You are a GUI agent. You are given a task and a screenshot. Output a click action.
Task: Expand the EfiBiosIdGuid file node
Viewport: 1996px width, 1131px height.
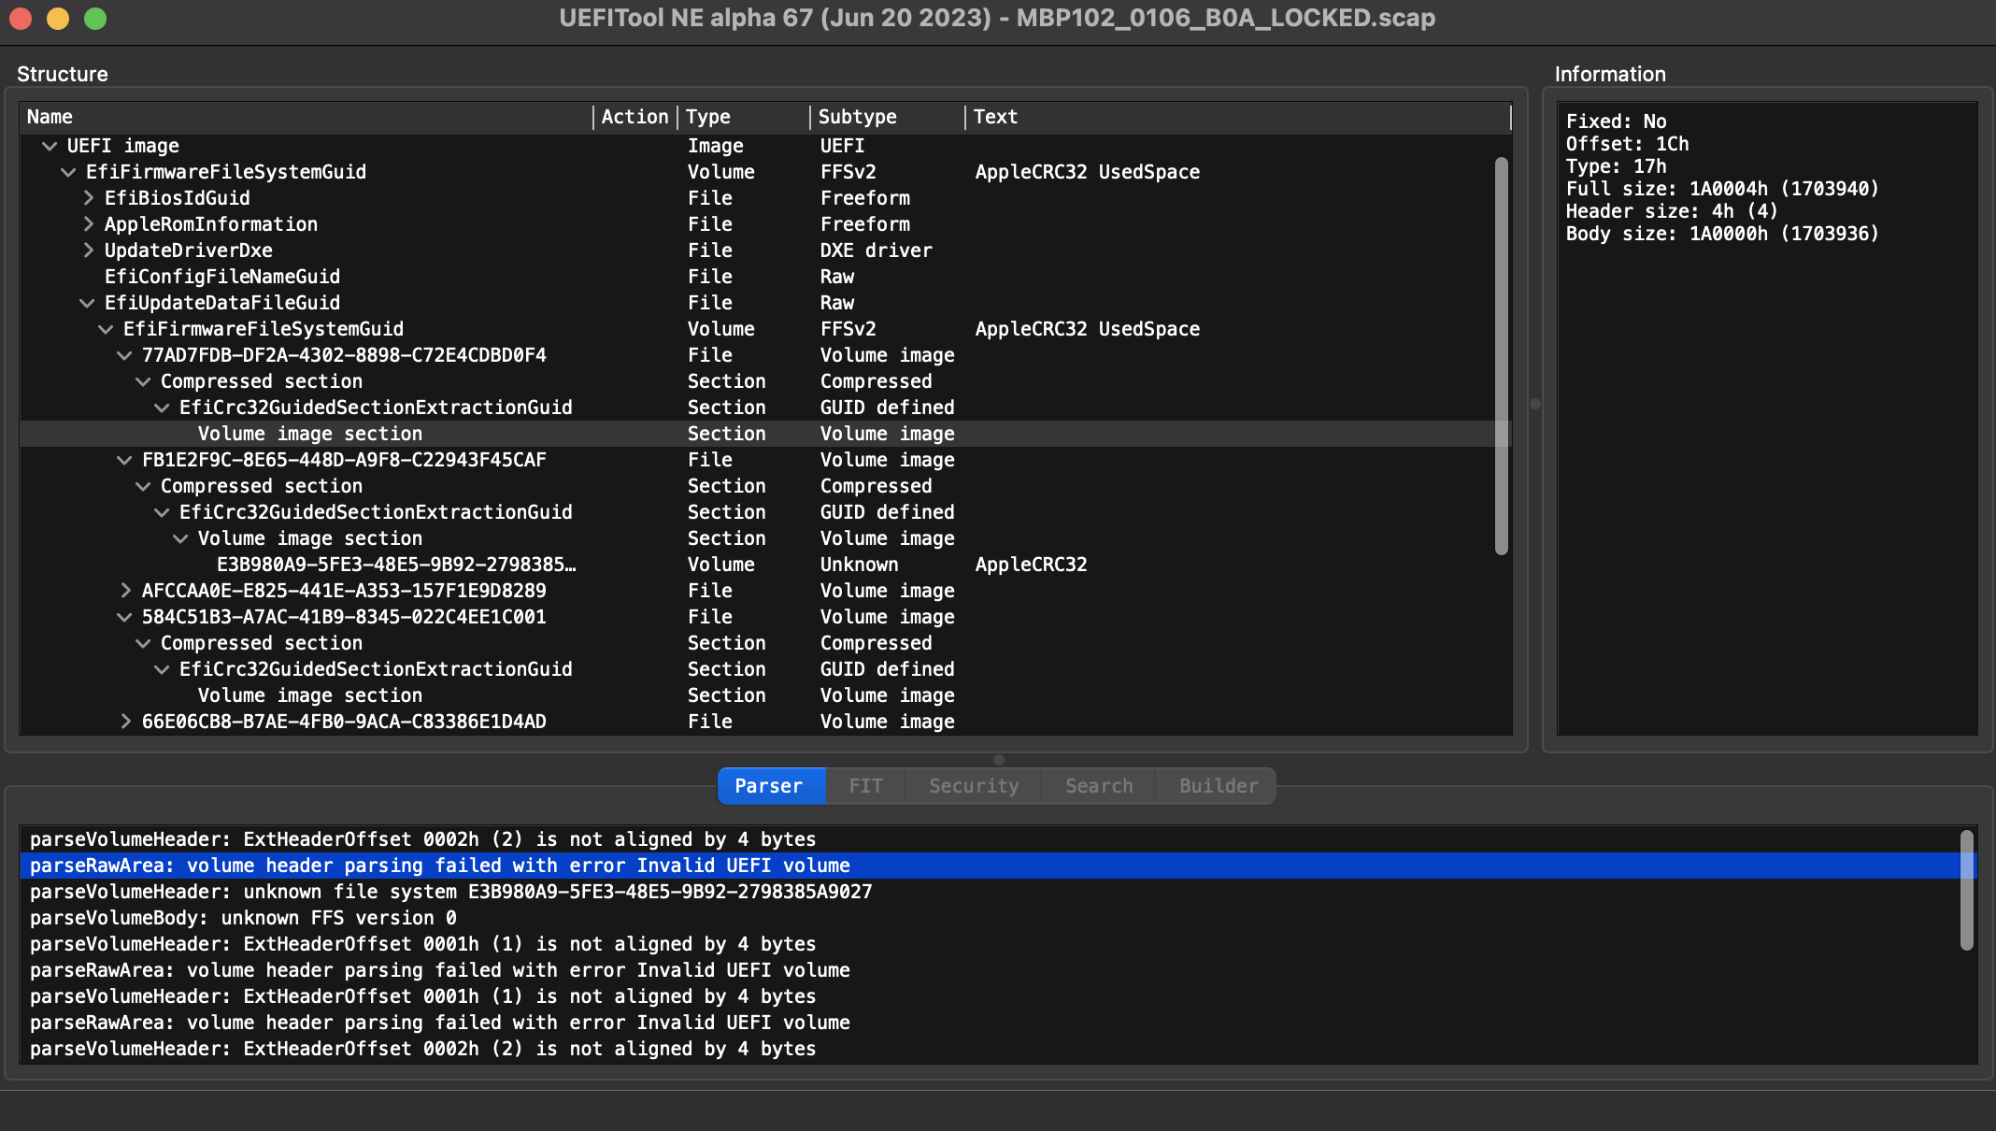pos(88,197)
